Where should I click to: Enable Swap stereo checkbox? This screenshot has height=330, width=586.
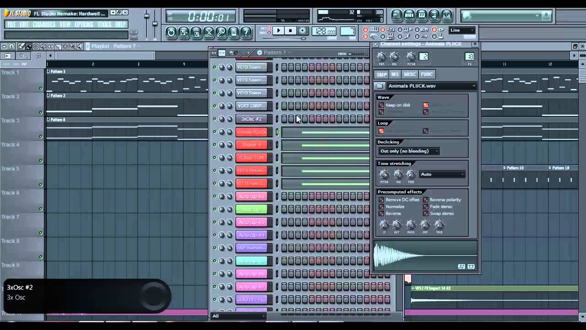click(x=426, y=214)
